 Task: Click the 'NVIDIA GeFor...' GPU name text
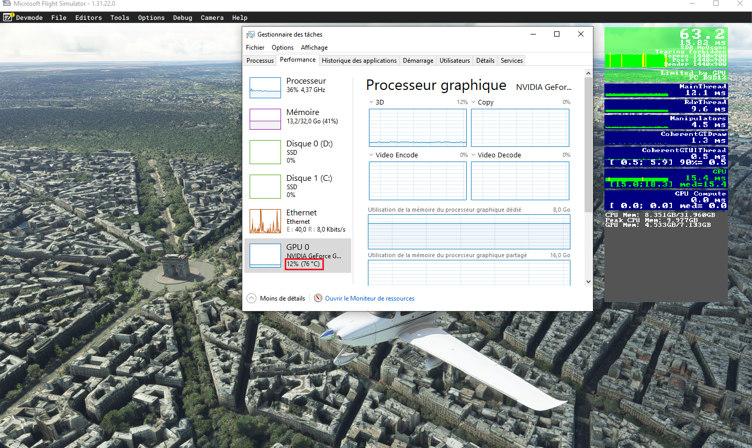click(544, 87)
